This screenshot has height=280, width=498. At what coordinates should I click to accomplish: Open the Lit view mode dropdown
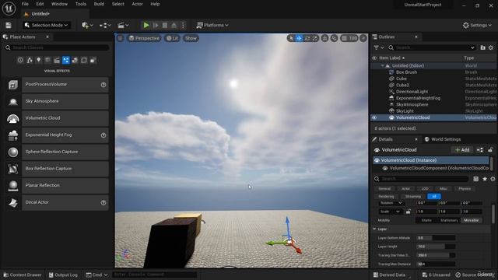pyautogui.click(x=172, y=38)
